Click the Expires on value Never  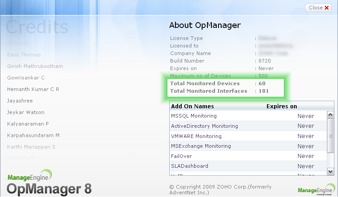tap(266, 68)
